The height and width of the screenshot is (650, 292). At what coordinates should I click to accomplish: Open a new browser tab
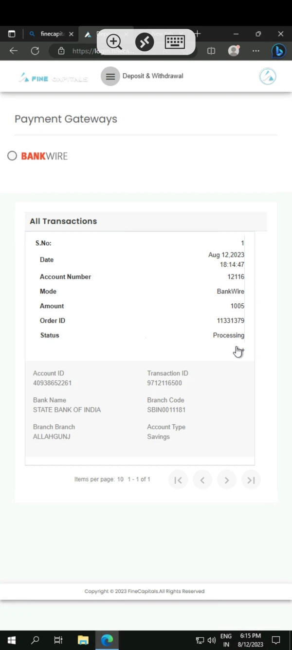point(197,34)
